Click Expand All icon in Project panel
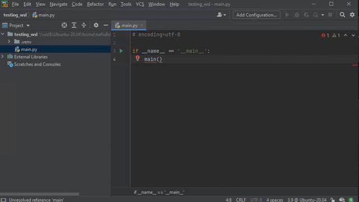 point(74,25)
